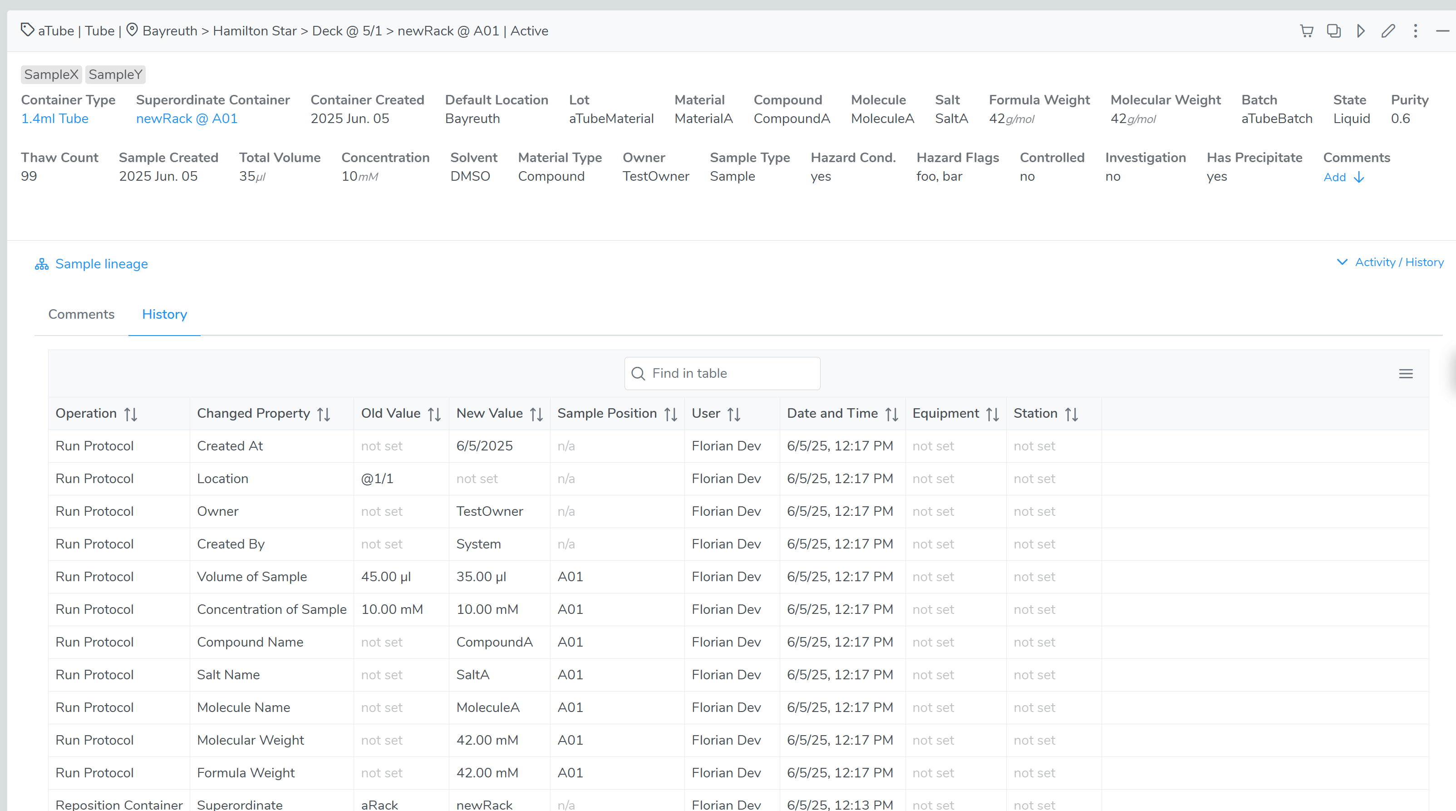Open newRack @ A01 superordinate container link
Image resolution: width=1456 pixels, height=811 pixels.
point(187,119)
